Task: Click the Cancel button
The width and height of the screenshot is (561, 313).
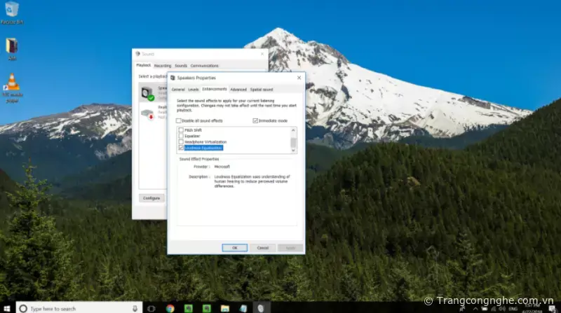Action: [262, 247]
